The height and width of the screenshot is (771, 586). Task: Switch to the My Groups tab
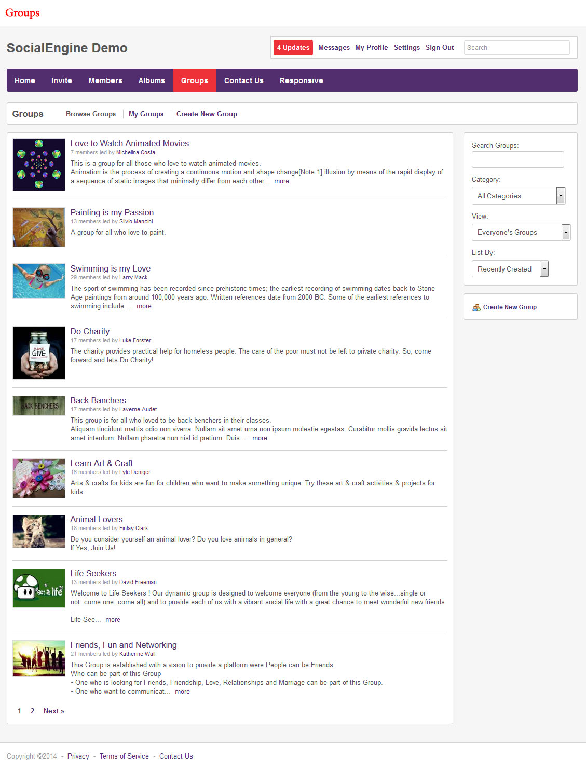pos(146,114)
